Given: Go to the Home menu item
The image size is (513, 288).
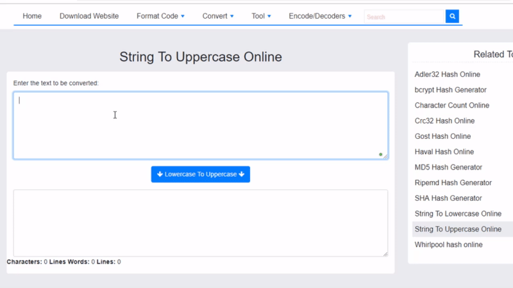Looking at the screenshot, I should pos(32,16).
